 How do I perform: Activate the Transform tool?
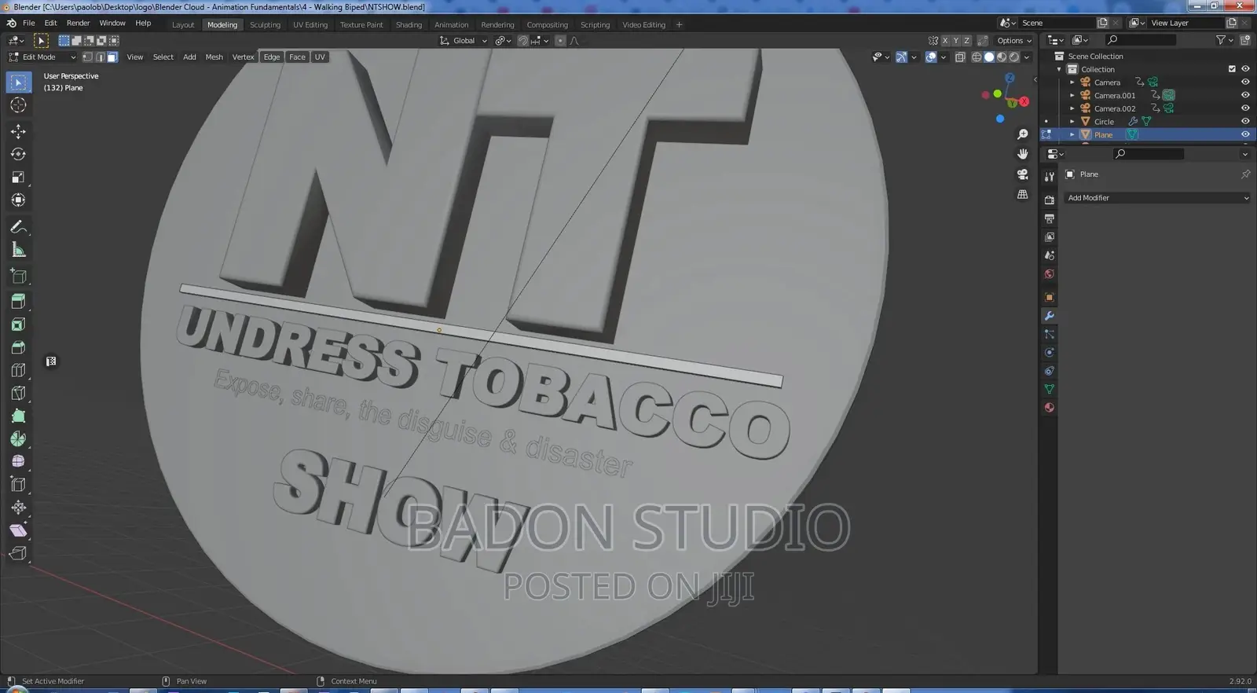tap(18, 200)
